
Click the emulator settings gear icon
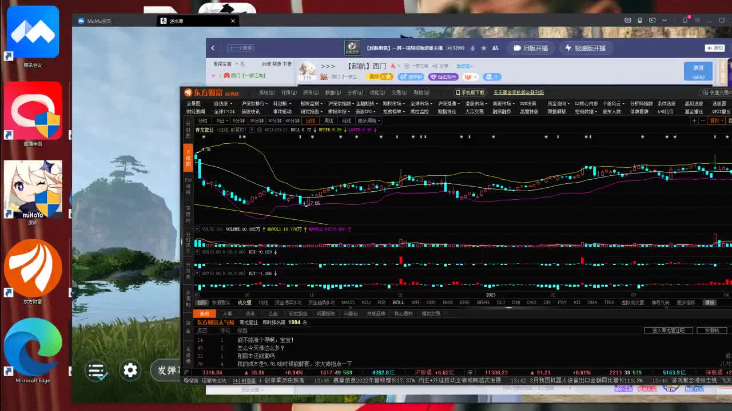pos(130,370)
